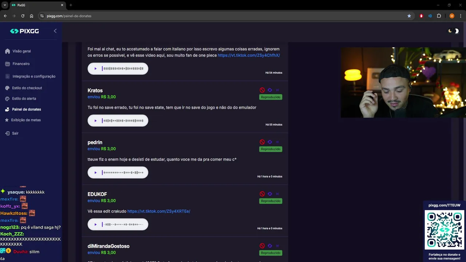
Task: Click the streamer webcam overlay
Action: click(403, 82)
